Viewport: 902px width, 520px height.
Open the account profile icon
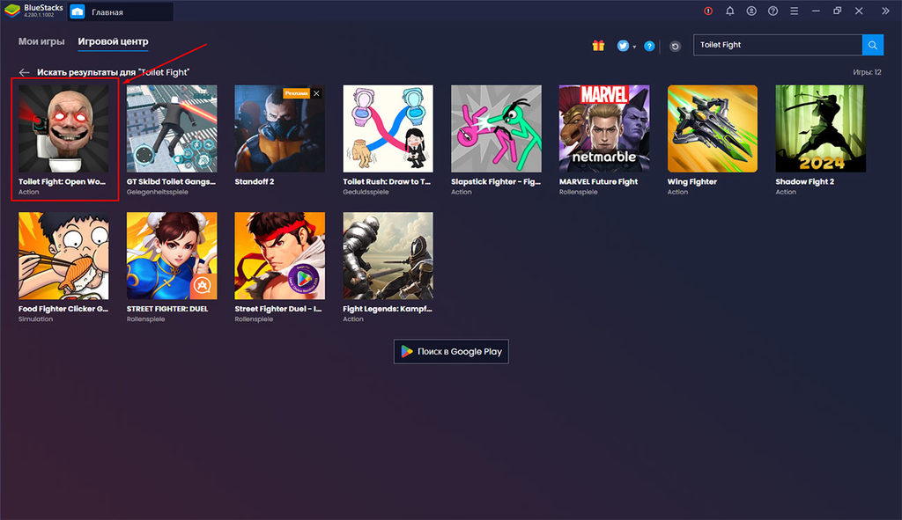pos(751,11)
